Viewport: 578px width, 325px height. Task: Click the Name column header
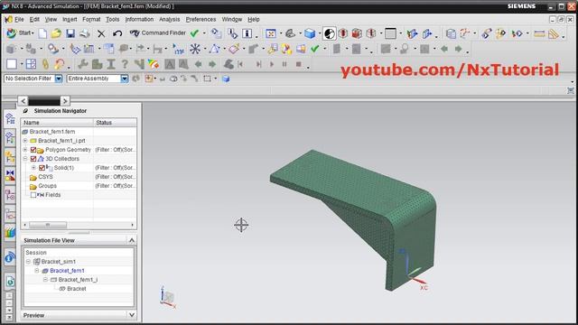(x=57, y=123)
